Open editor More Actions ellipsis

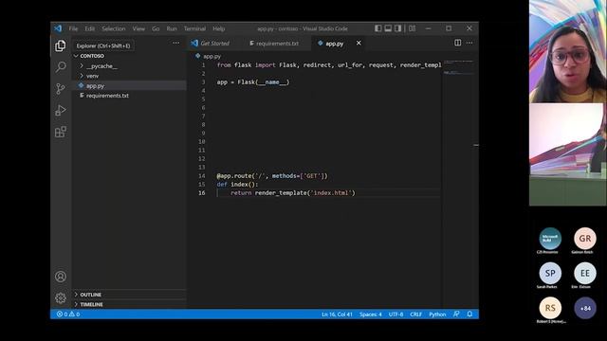(x=469, y=43)
